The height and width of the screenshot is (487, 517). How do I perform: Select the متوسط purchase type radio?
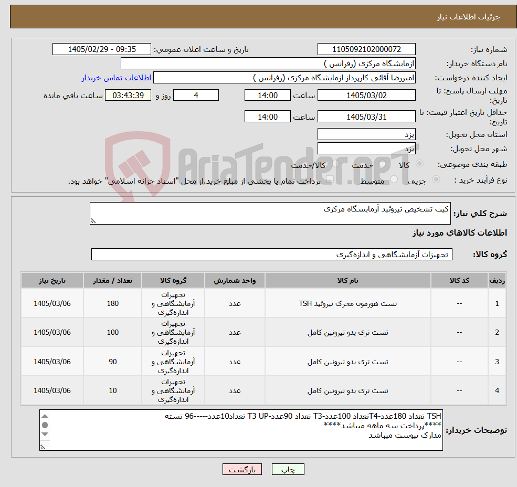(x=394, y=179)
